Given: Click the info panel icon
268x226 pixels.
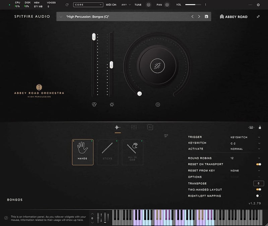Looking at the screenshot, I should tap(6, 218).
